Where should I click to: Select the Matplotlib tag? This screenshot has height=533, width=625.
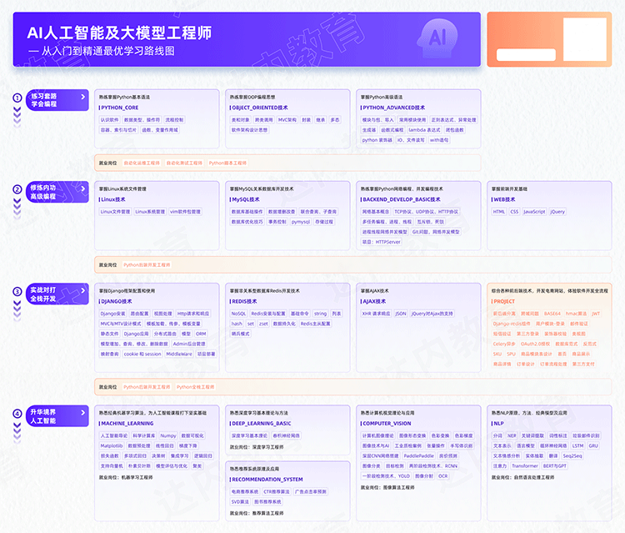[112, 445]
